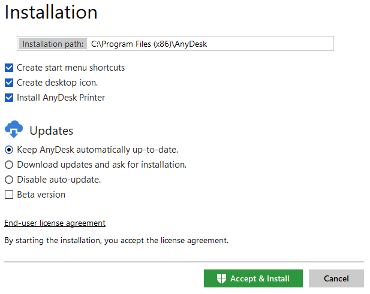The image size is (370, 294).
Task: Choose Disable auto-update option
Action: (x=9, y=180)
